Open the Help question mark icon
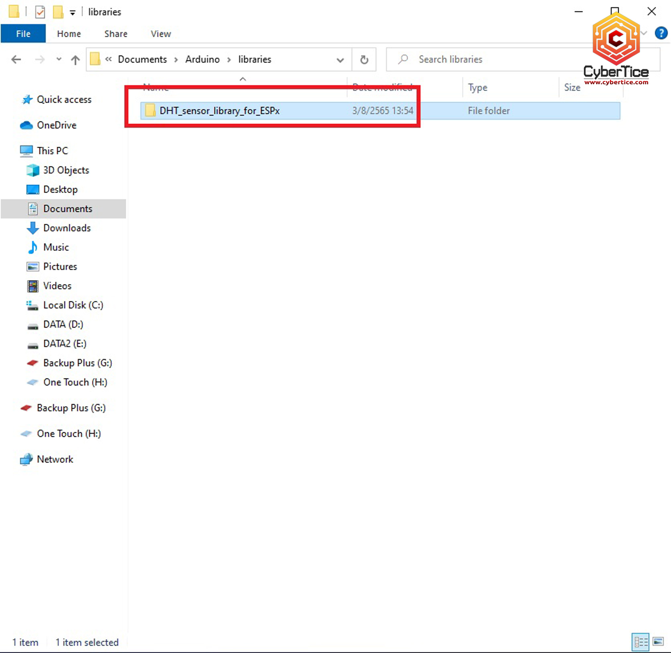 (661, 33)
